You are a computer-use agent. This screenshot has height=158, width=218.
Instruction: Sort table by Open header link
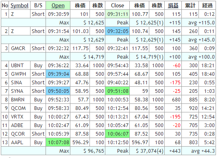pos(58,6)
